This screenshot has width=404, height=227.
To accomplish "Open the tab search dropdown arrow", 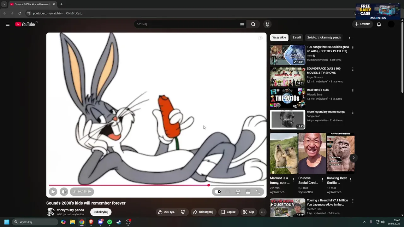I will (x=4, y=4).
